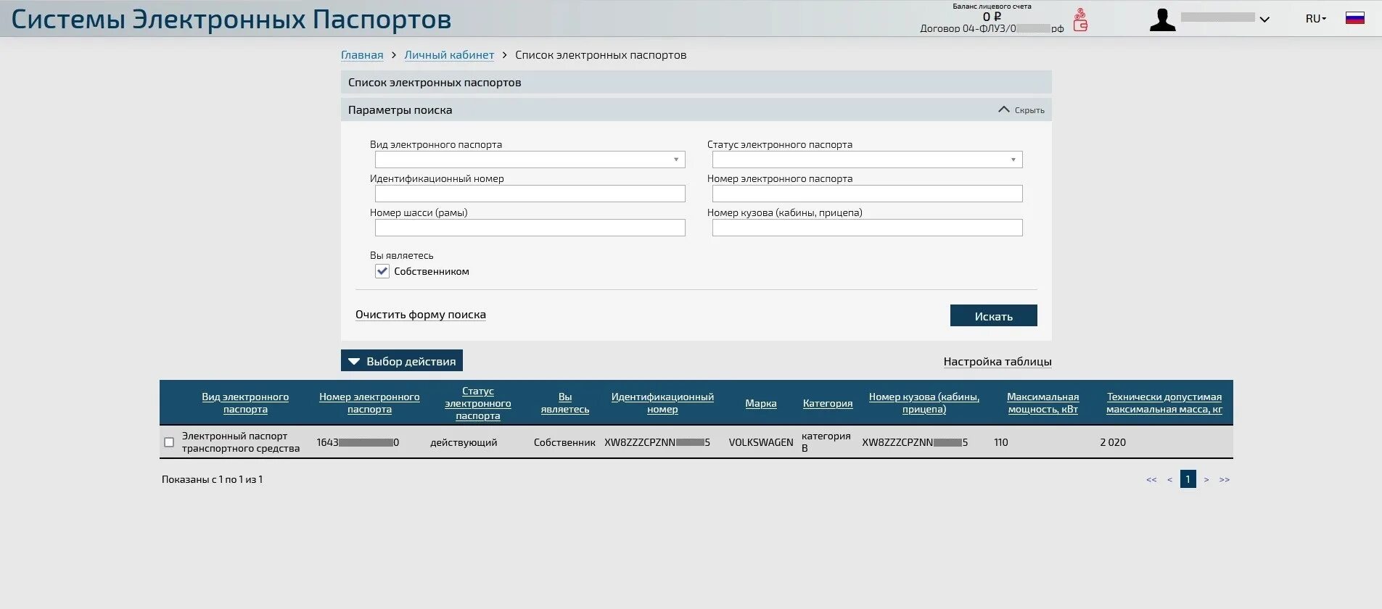Click the Системы Электронных Паспортов site title
1382x609 pixels.
(x=231, y=19)
